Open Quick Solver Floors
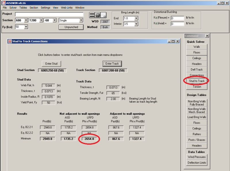 point(197,53)
